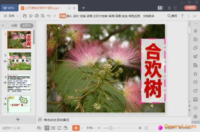The height and width of the screenshot is (132, 200).
Task: Open the 设计 ribbon tab
Action: [76, 16]
